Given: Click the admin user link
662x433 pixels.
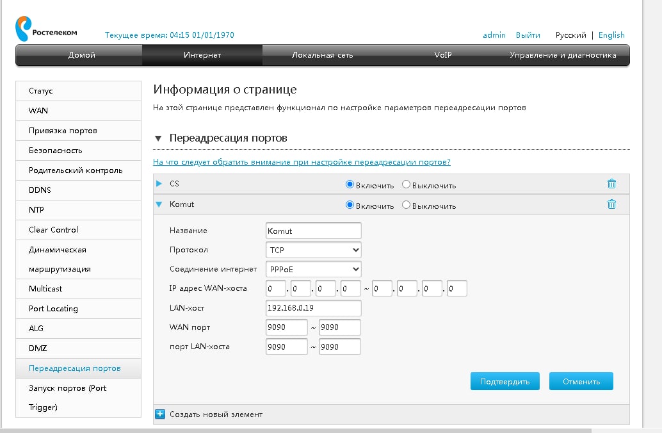Looking at the screenshot, I should (494, 35).
